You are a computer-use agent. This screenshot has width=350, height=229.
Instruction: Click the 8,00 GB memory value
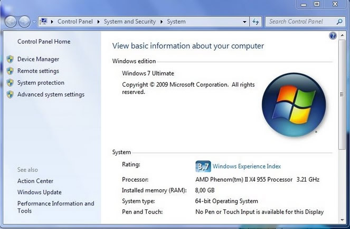205,190
